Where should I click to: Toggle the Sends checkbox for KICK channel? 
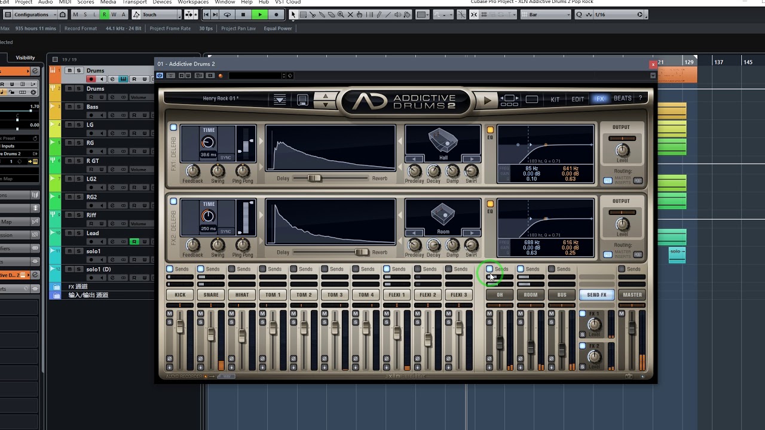pyautogui.click(x=170, y=269)
